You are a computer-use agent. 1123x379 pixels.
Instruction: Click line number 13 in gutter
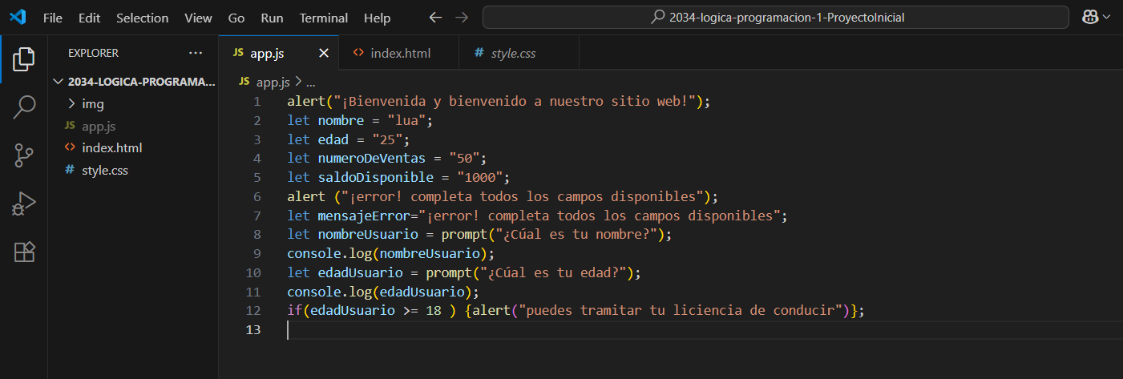coord(253,329)
